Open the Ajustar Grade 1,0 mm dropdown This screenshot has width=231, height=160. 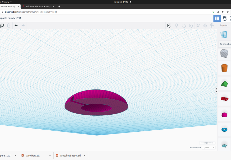[x=209, y=147]
